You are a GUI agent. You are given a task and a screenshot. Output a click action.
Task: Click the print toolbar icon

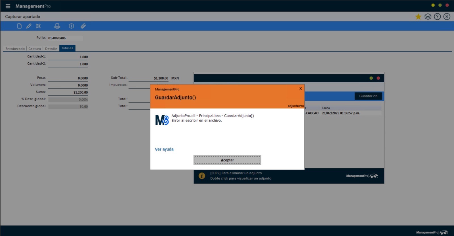57,26
